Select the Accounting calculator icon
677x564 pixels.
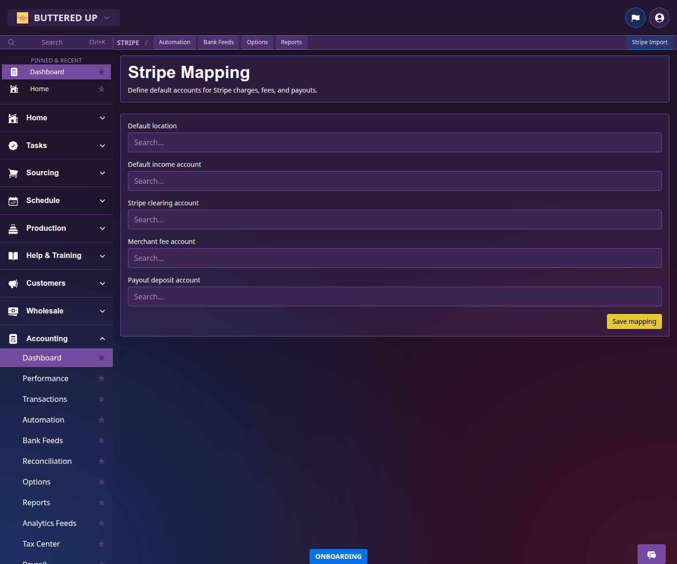point(13,338)
